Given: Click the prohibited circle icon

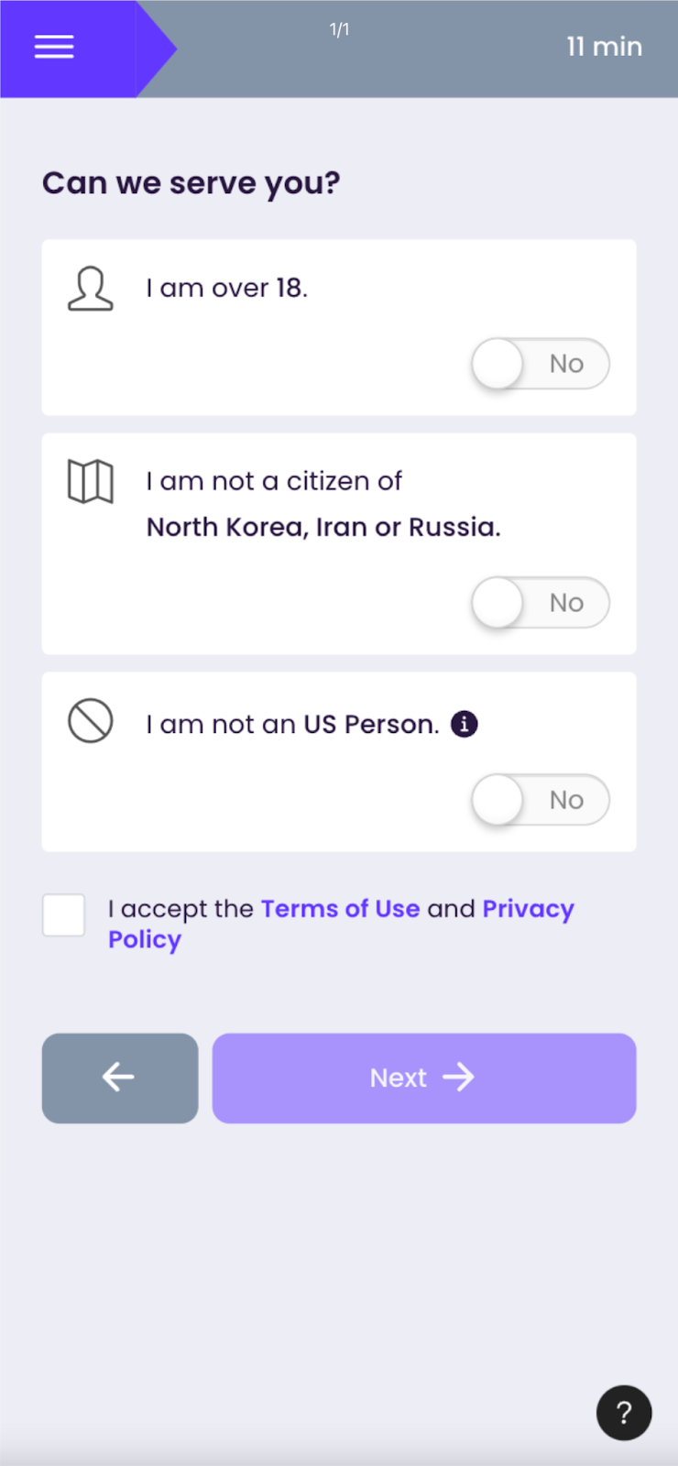Looking at the screenshot, I should 91,721.
